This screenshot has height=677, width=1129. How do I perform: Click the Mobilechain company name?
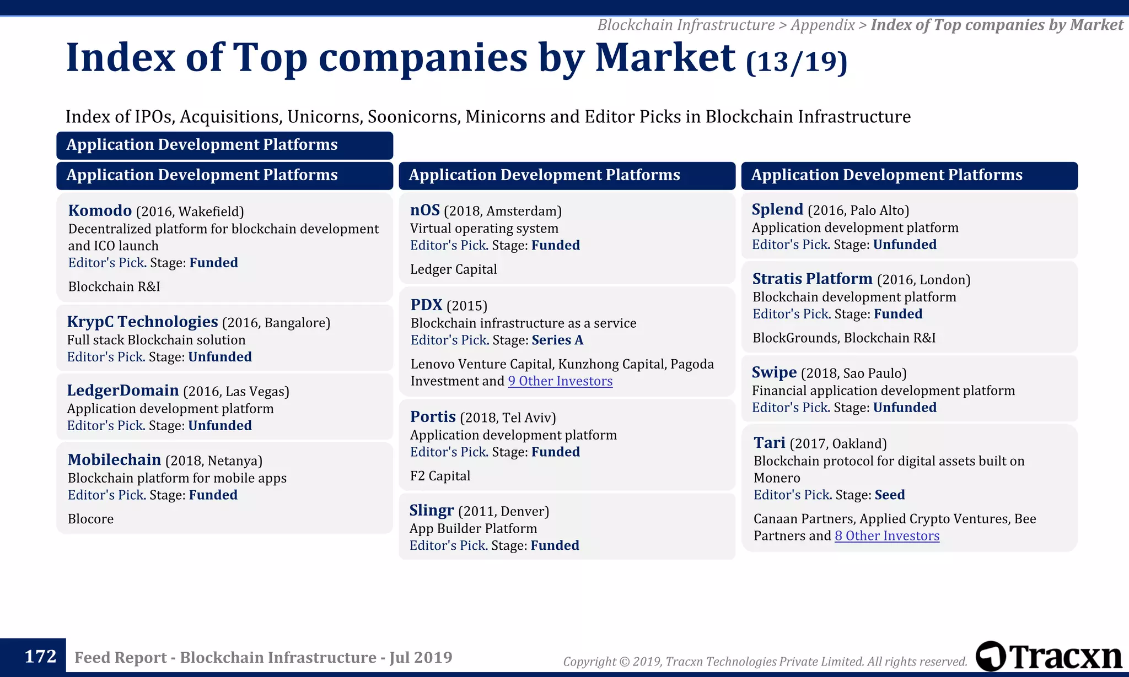(114, 459)
